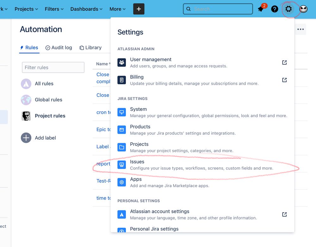The image size is (316, 247).
Task: Expand the More dropdown menu
Action: pyautogui.click(x=117, y=9)
